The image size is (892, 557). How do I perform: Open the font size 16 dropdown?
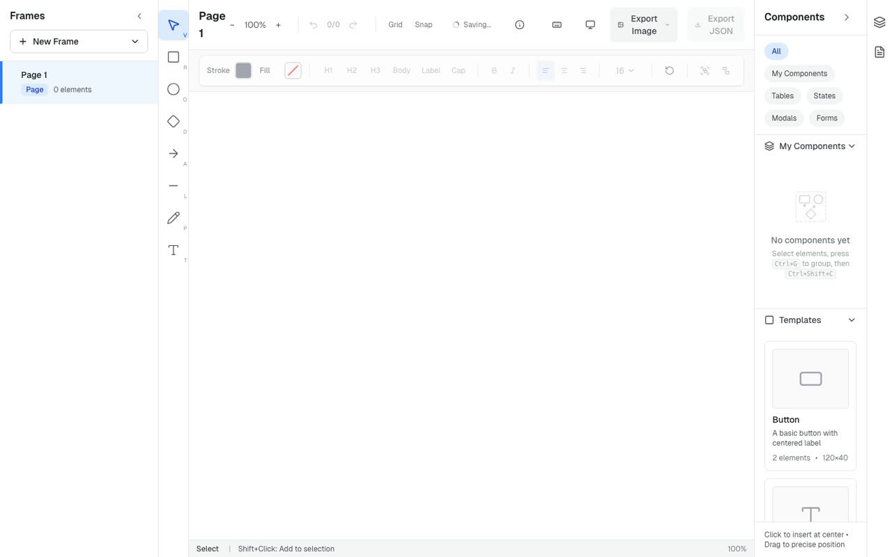(x=625, y=70)
